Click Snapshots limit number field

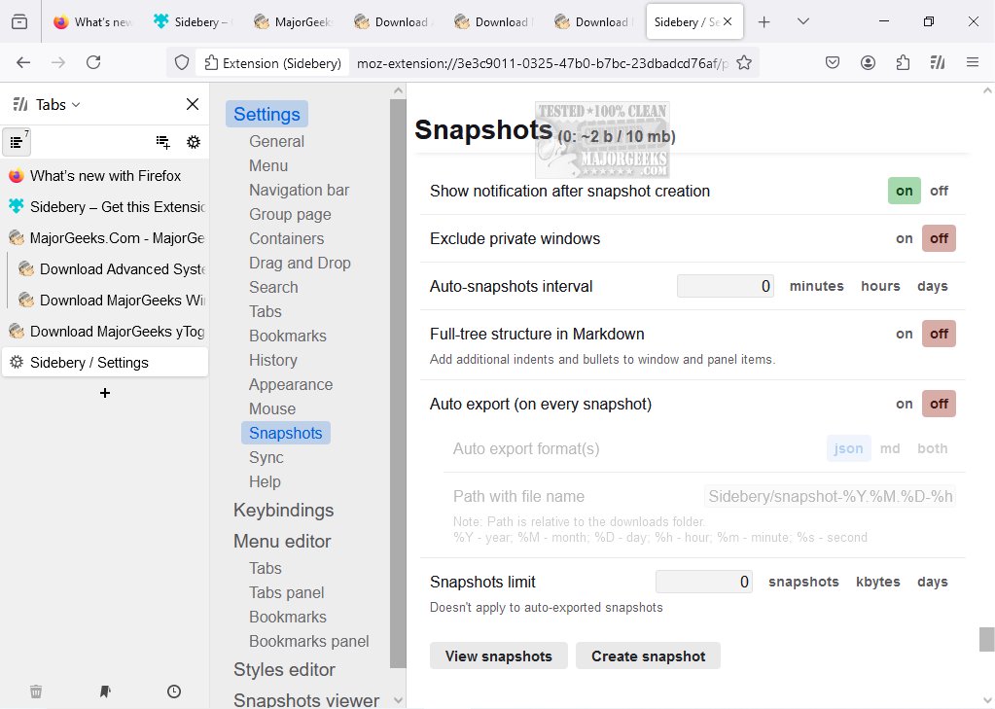coord(703,582)
